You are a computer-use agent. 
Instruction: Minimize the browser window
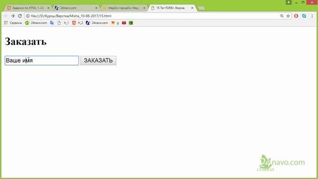click(x=296, y=2)
